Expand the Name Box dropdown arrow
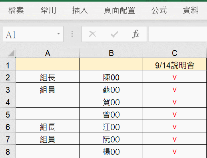The height and width of the screenshot is (158, 207). click(58, 34)
